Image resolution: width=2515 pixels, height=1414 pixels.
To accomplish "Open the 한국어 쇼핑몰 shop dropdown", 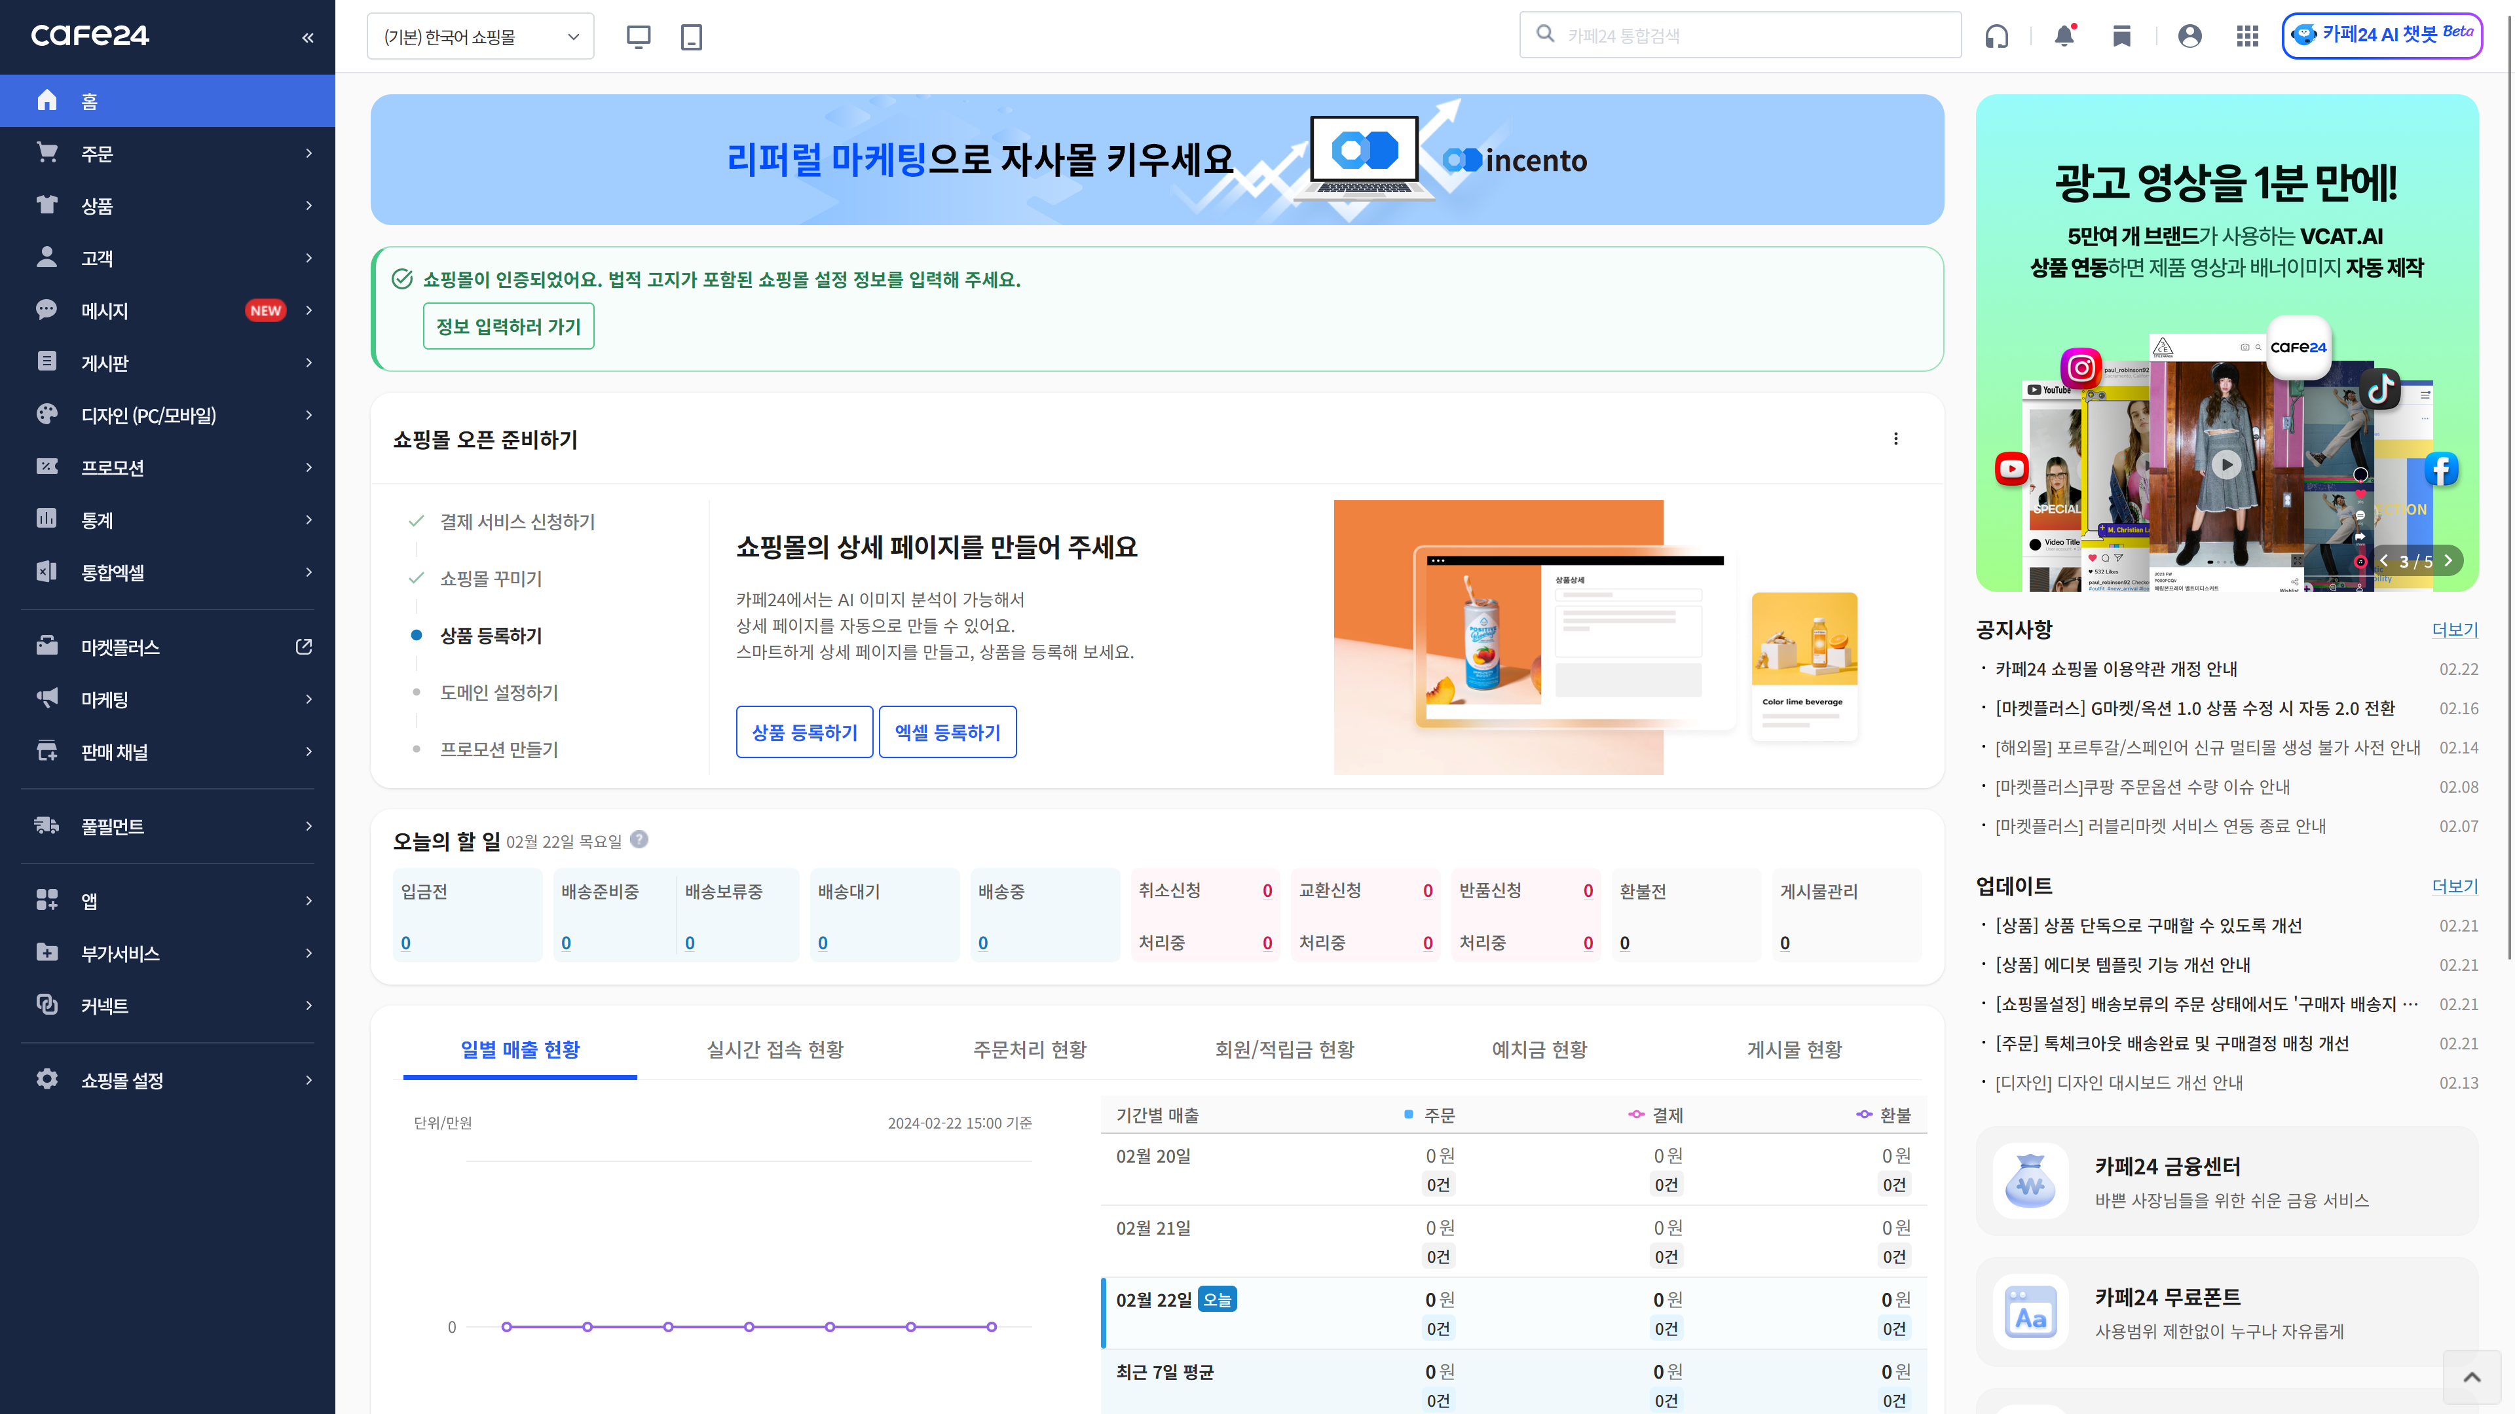I will pos(480,37).
